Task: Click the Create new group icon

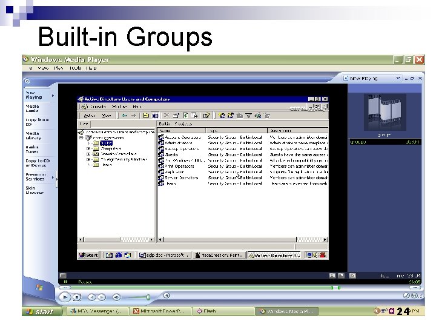Action: click(231, 116)
